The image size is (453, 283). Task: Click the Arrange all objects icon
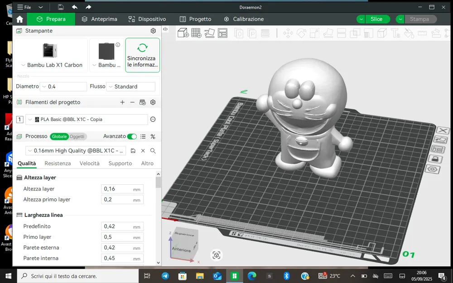pos(222,33)
